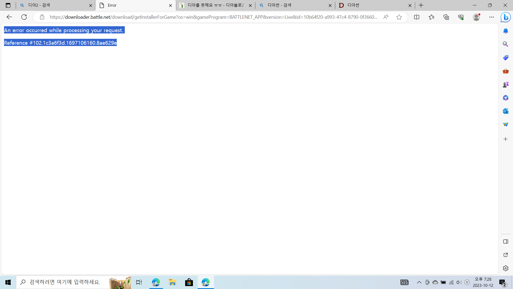This screenshot has width=513, height=289.
Task: Open the notifications bell in the sidebar
Action: pos(505,31)
